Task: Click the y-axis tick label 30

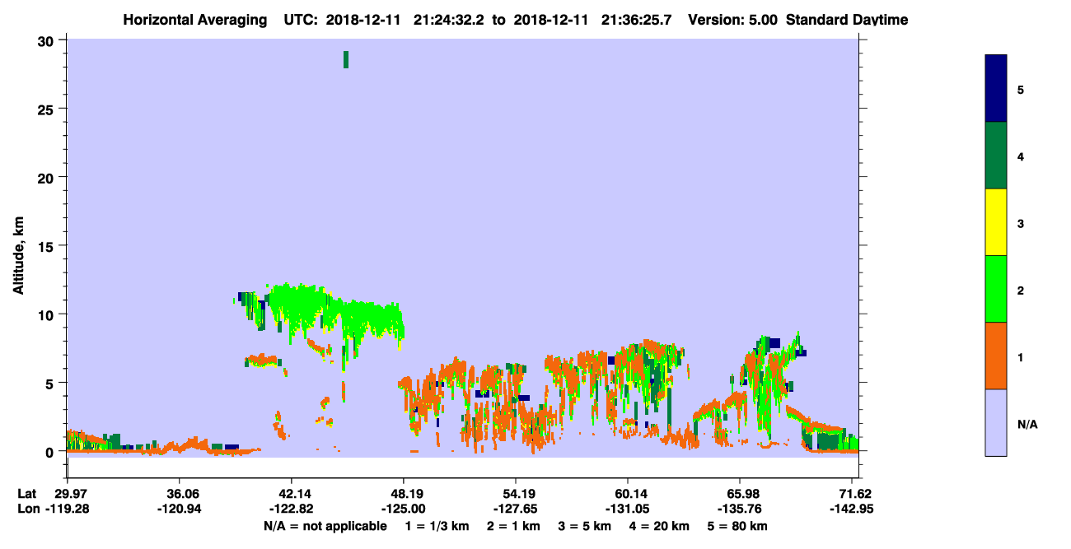Action: [47, 40]
